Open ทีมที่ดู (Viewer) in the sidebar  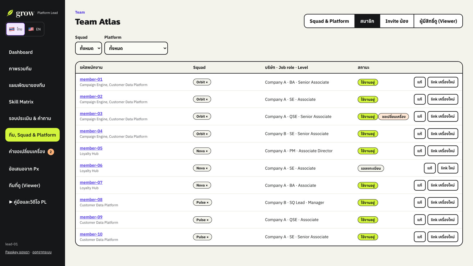click(33, 185)
